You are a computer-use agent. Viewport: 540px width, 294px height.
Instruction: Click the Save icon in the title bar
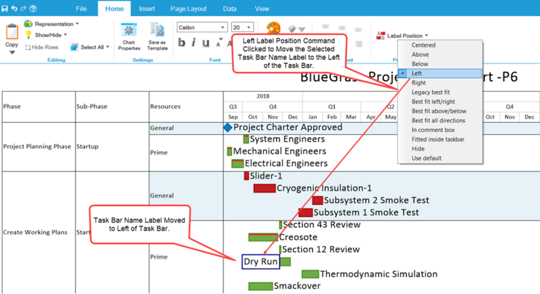point(5,8)
